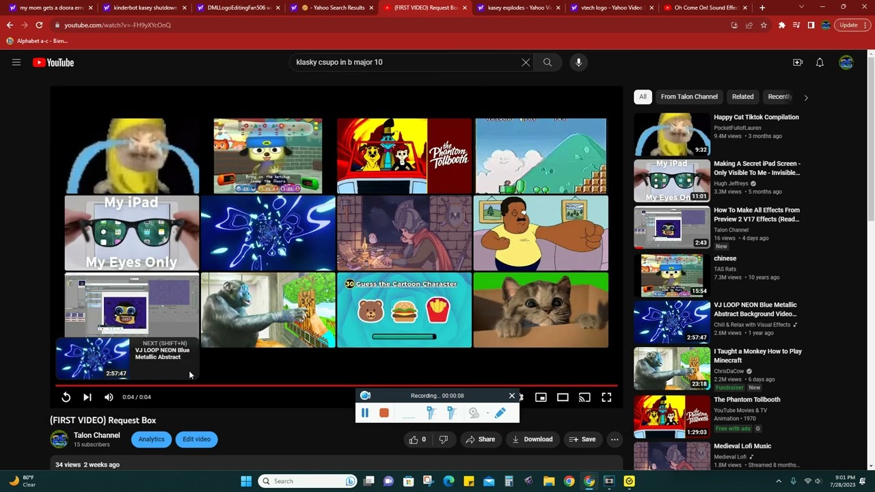Open tab search dropdown chevron
The height and width of the screenshot is (492, 875).
[x=801, y=7]
